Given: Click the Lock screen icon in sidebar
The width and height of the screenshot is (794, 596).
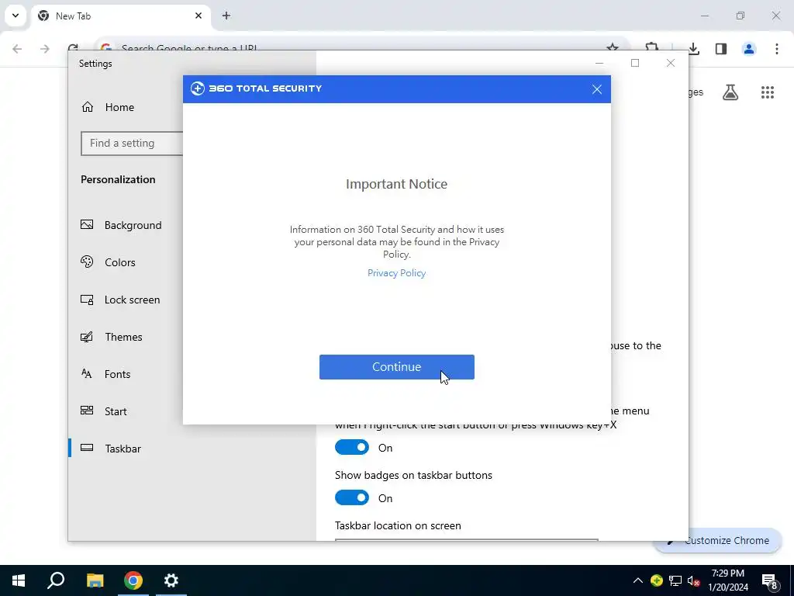Looking at the screenshot, I should 87,300.
